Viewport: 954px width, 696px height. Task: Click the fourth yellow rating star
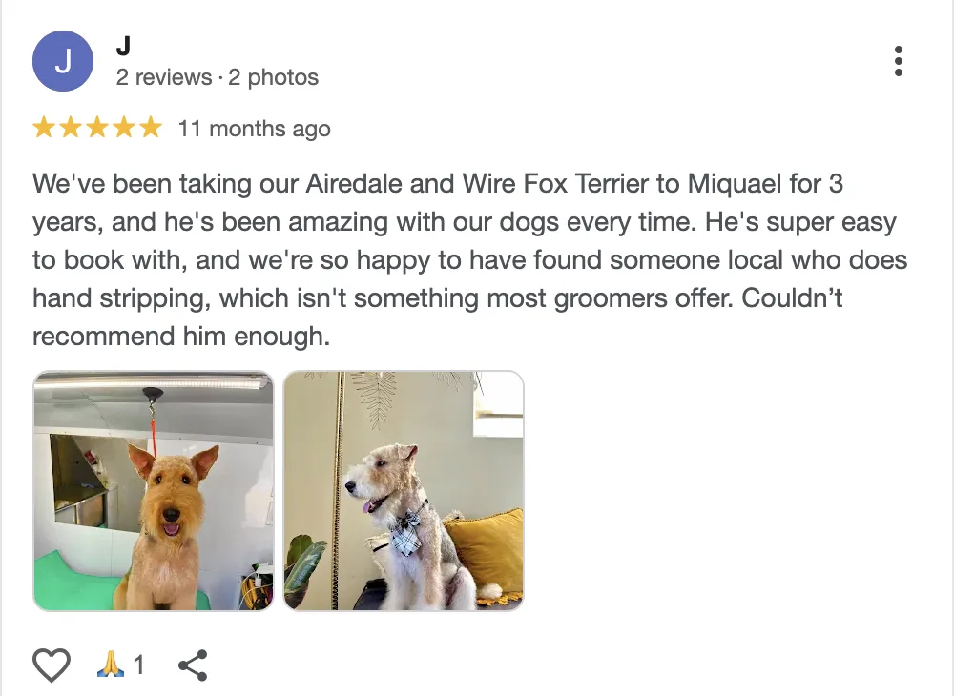[x=124, y=129]
